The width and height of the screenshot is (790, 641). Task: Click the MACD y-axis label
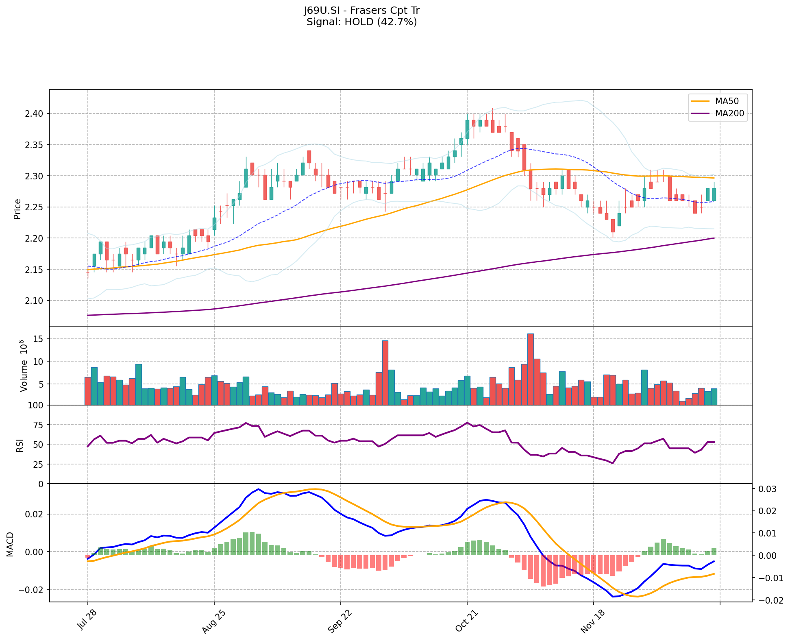10,544
